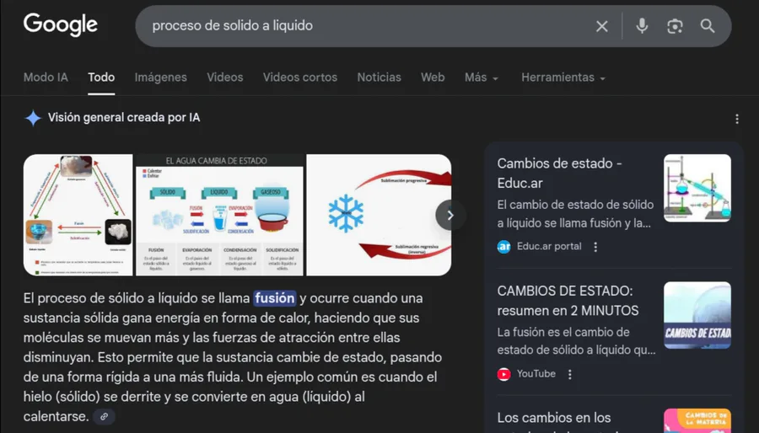Image resolution: width=759 pixels, height=433 pixels.
Task: Expand the Herramientas dropdown
Action: click(563, 78)
